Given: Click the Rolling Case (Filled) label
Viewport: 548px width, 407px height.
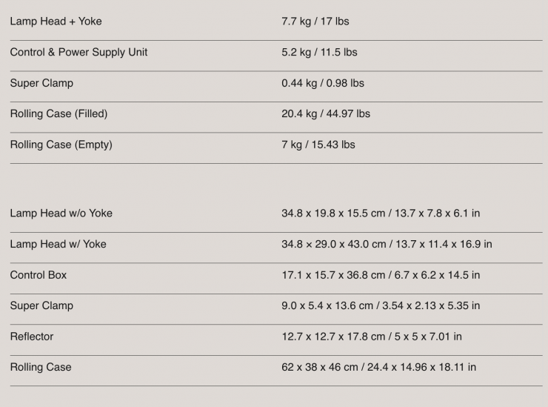Looking at the screenshot, I should (x=59, y=113).
